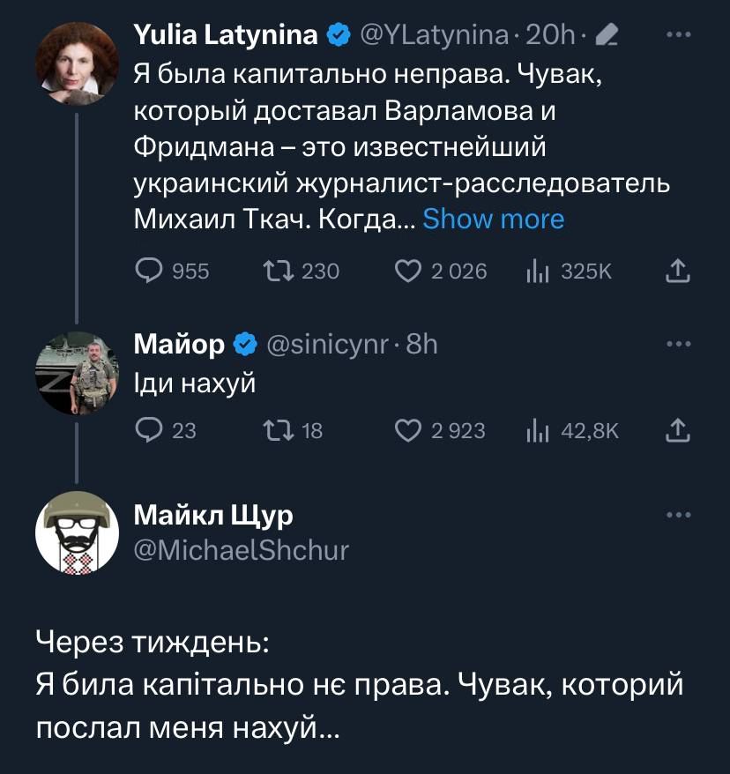
Task: View analytics of Майор's tweet
Action: click(534, 429)
